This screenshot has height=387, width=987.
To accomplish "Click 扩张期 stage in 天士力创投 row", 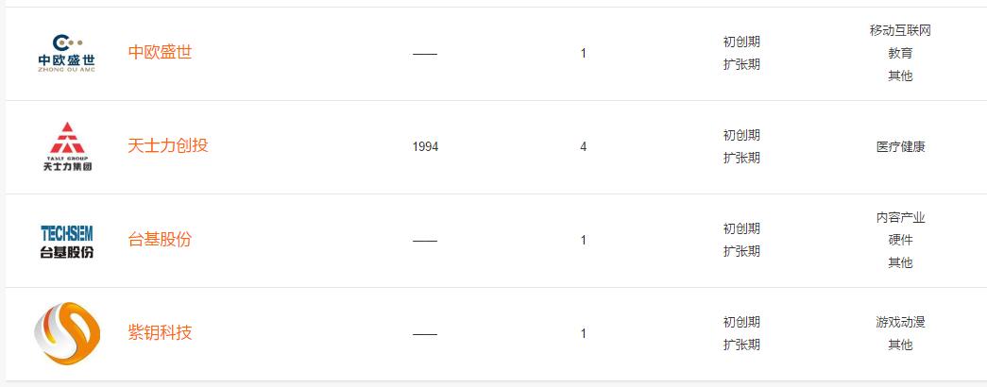I will [x=741, y=158].
